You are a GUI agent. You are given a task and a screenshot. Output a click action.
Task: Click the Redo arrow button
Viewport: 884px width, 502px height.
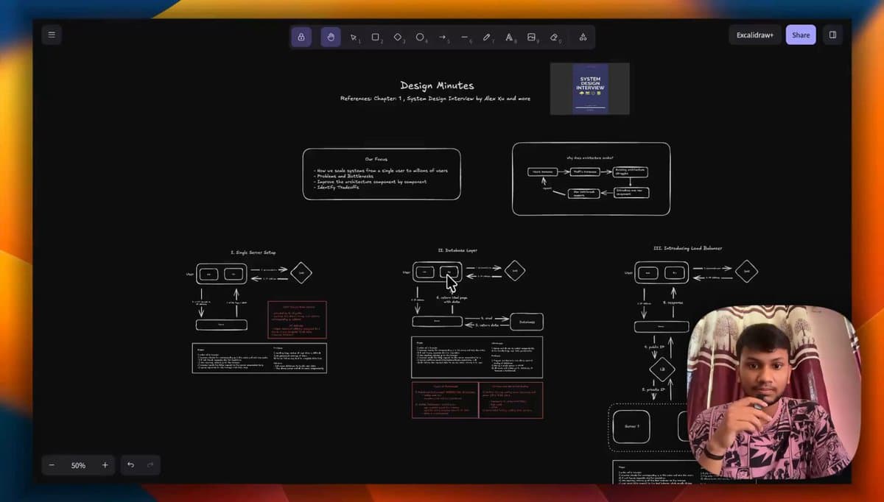150,465
